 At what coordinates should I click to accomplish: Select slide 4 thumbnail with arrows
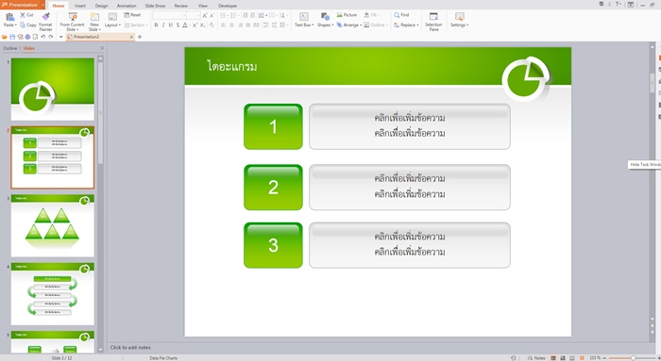(53, 294)
